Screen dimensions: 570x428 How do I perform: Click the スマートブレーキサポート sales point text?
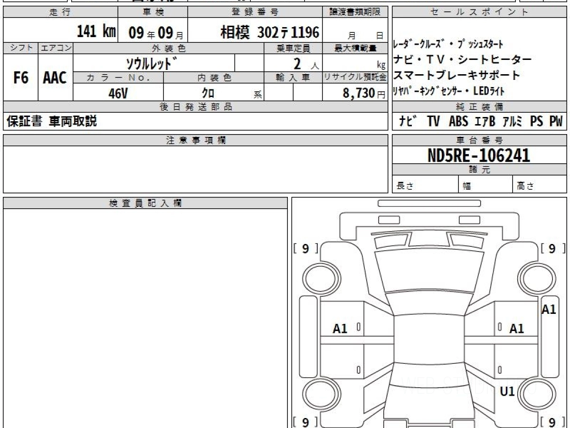(456, 75)
